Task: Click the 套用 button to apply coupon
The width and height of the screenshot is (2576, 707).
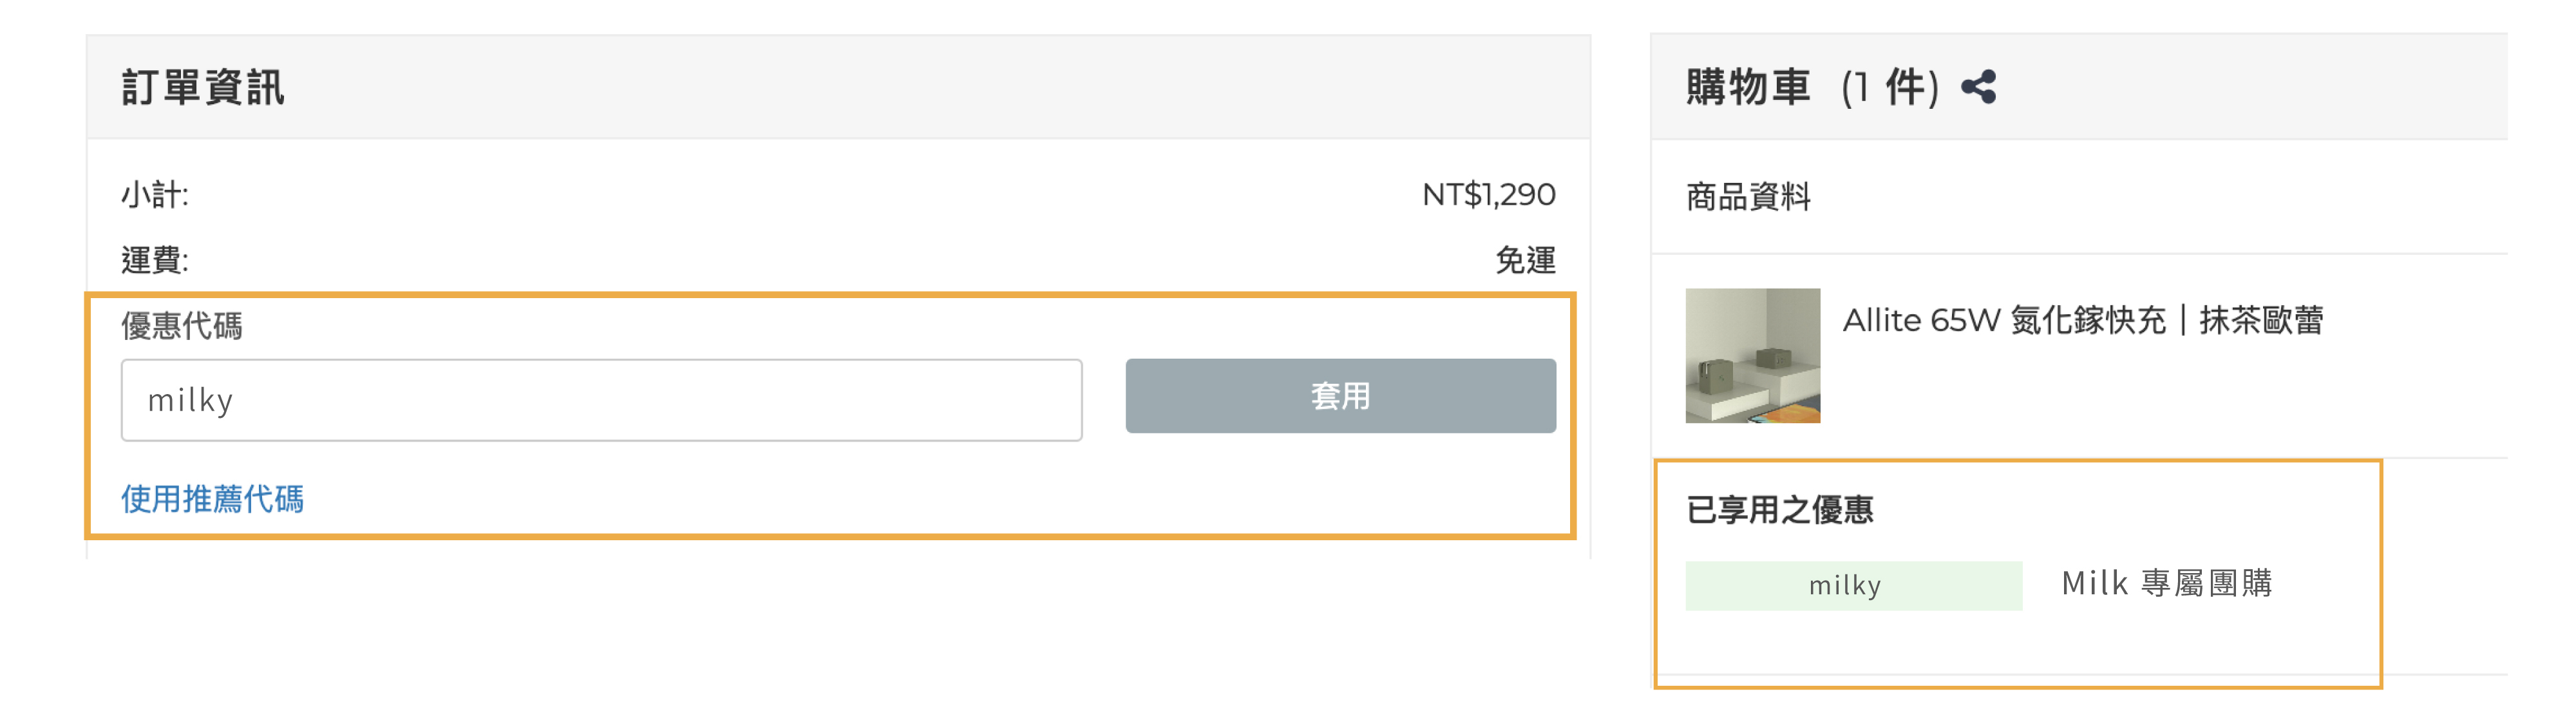Action: click(1341, 397)
